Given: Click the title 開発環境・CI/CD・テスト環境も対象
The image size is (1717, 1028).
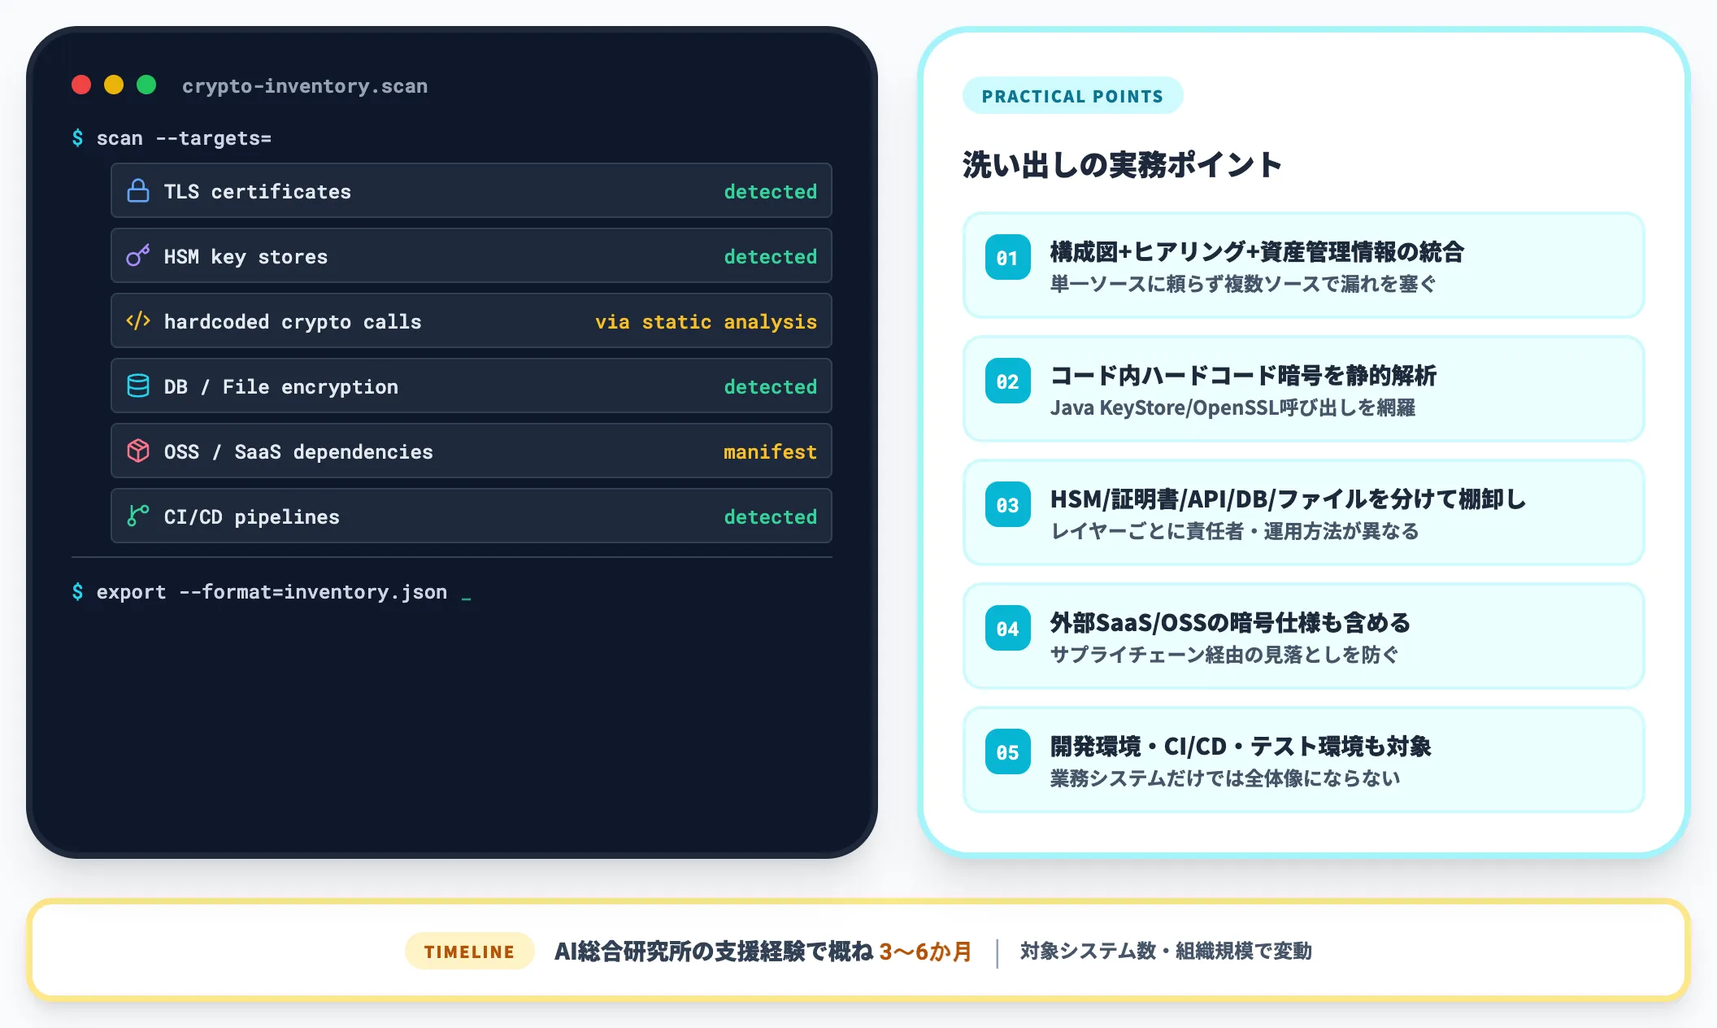Looking at the screenshot, I should [1241, 747].
